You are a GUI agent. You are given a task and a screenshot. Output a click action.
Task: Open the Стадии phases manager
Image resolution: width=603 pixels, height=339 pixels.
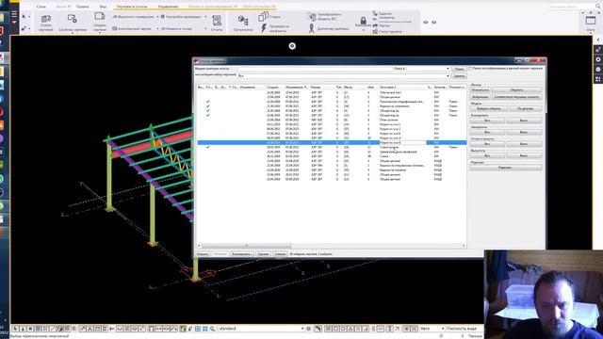[269, 17]
